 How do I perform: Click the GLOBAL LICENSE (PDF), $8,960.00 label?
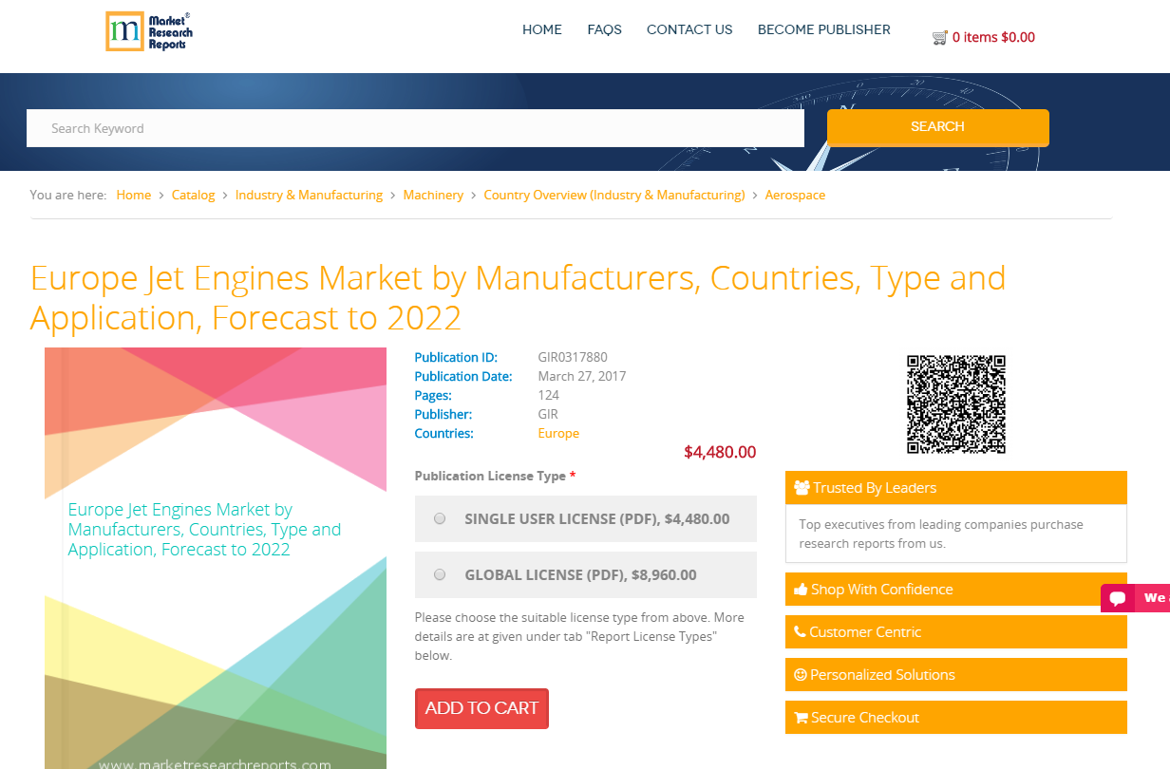click(580, 575)
